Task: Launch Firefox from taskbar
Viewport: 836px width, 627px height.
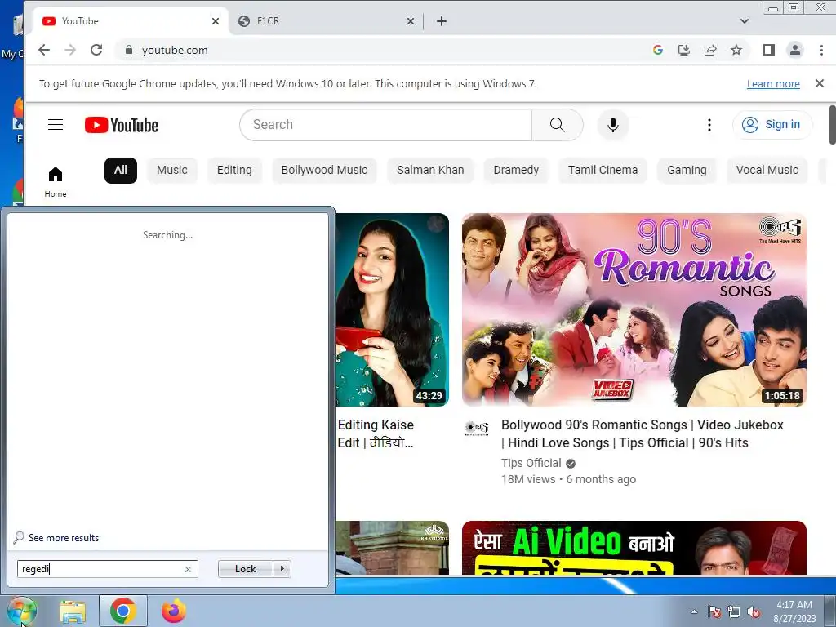Action: point(174,611)
